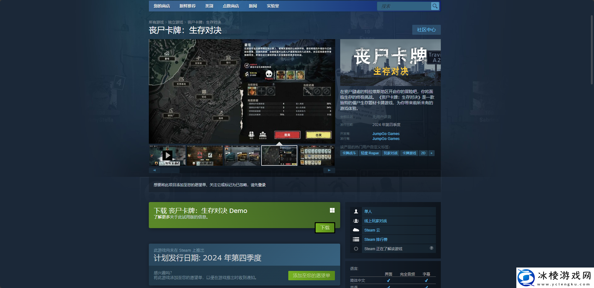Open JumpGo Games developer link
Image resolution: width=594 pixels, height=288 pixels.
pyautogui.click(x=386, y=134)
